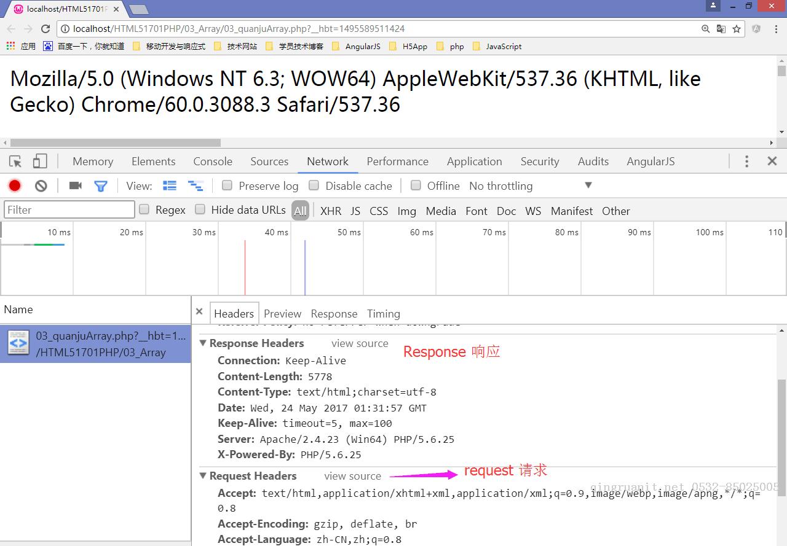
Task: Click view source next to Response Headers
Action: (360, 343)
